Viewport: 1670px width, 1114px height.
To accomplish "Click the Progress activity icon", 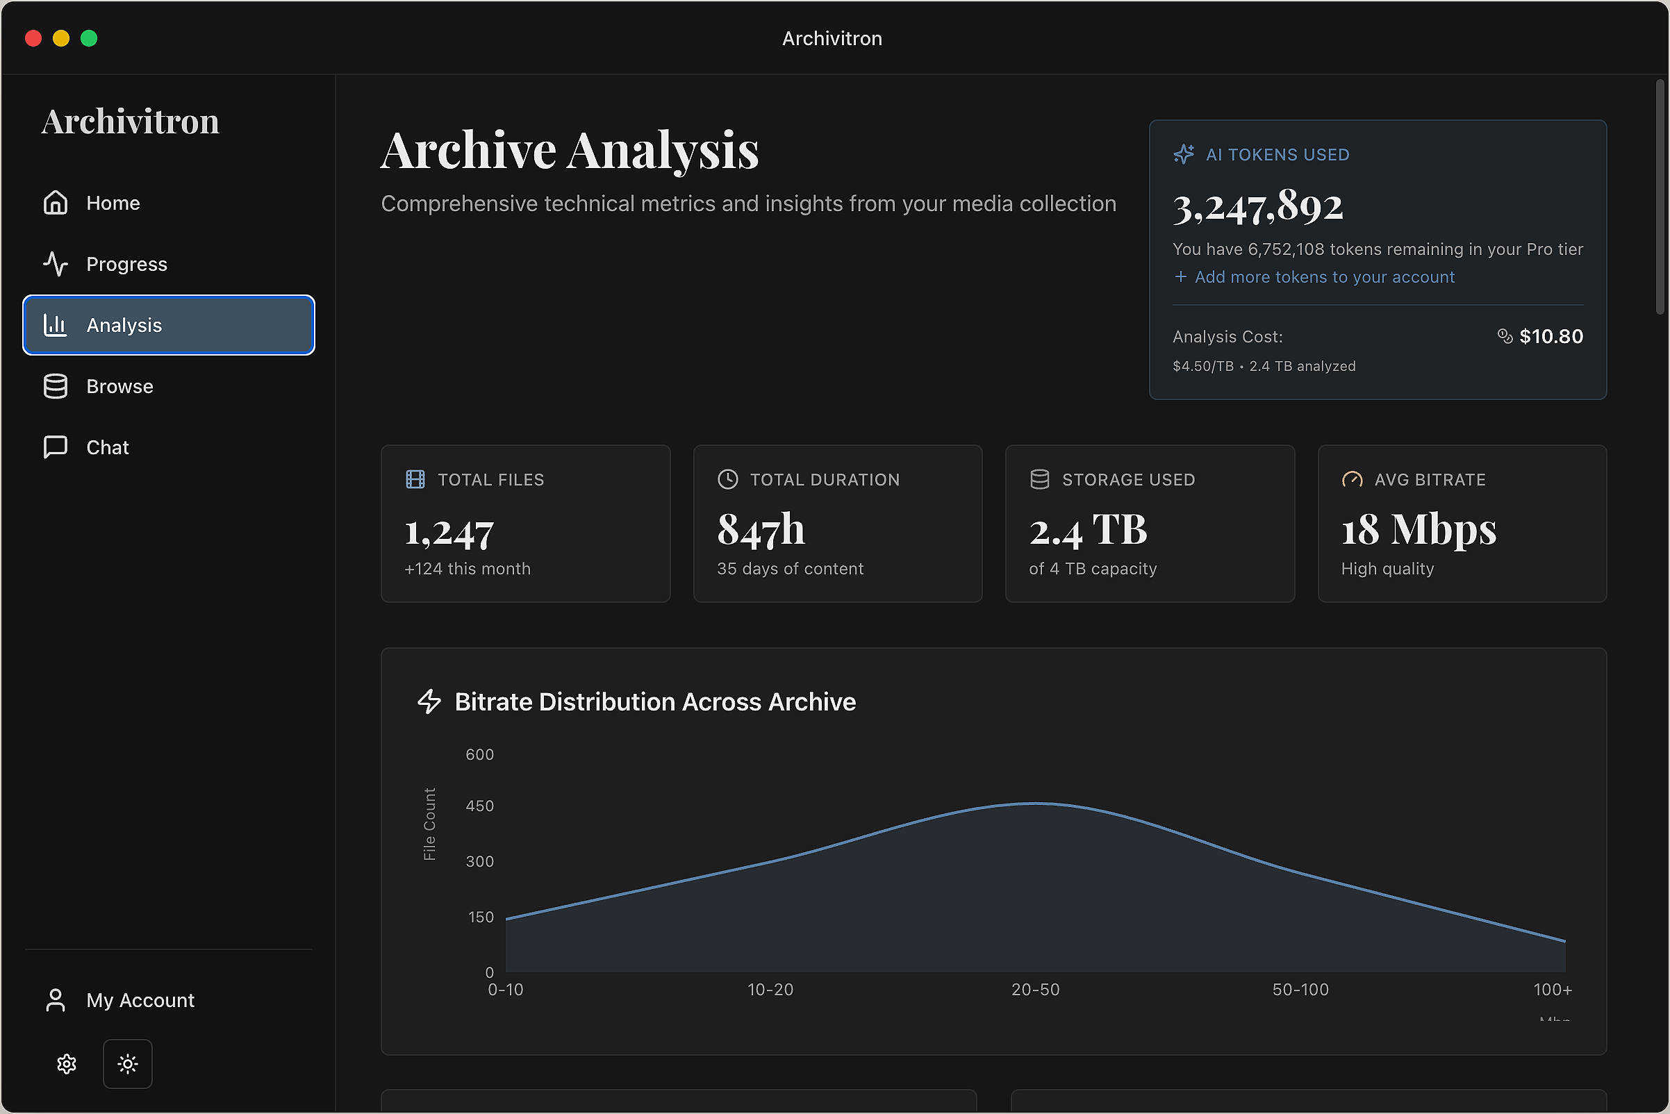I will (56, 264).
